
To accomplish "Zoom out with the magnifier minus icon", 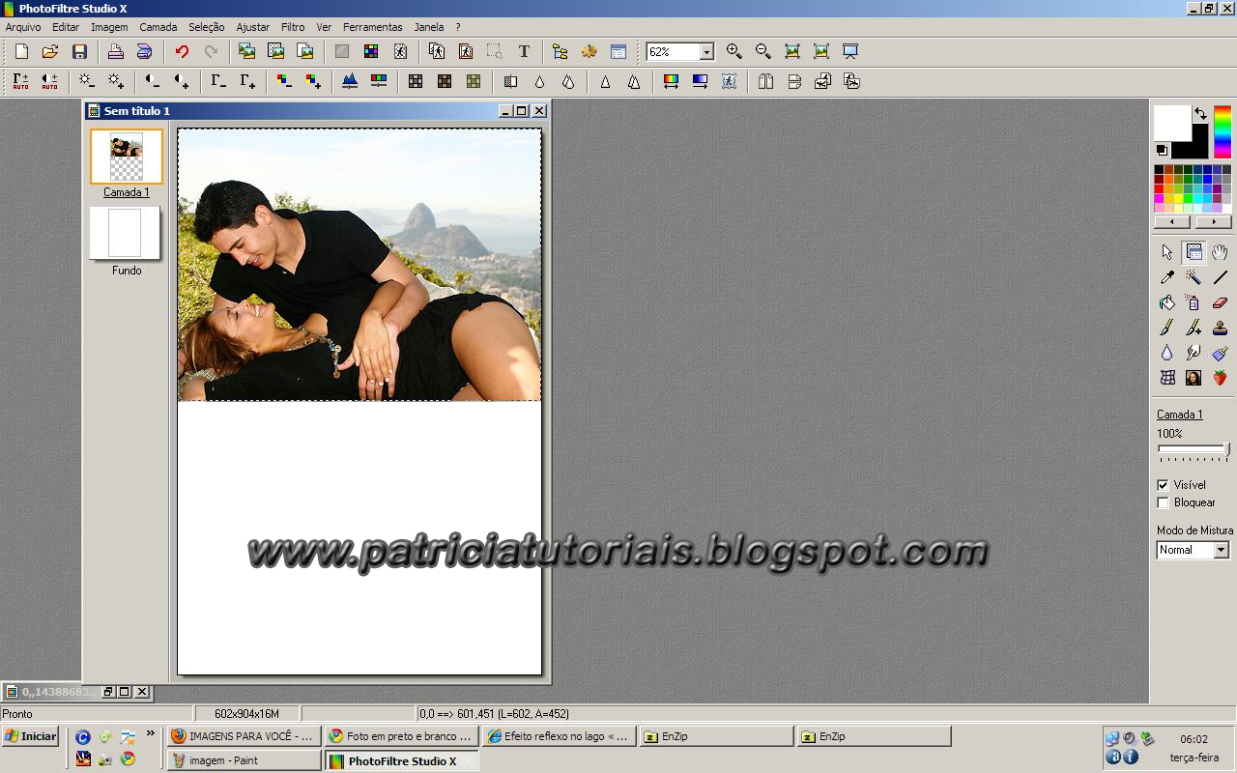I will point(763,51).
